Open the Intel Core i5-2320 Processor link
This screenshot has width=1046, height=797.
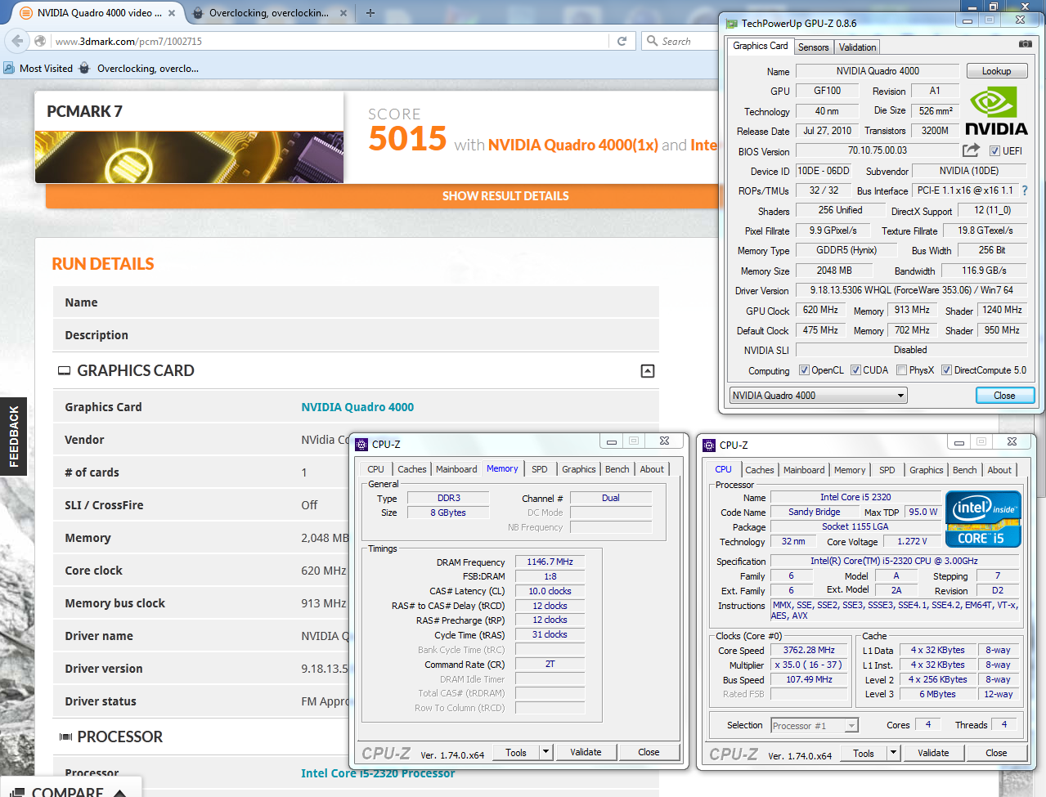[x=378, y=773]
